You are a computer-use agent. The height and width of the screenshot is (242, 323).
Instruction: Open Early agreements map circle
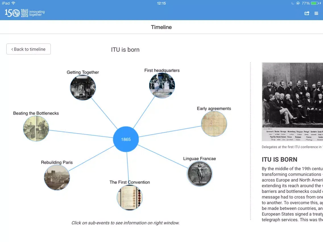coord(214,124)
